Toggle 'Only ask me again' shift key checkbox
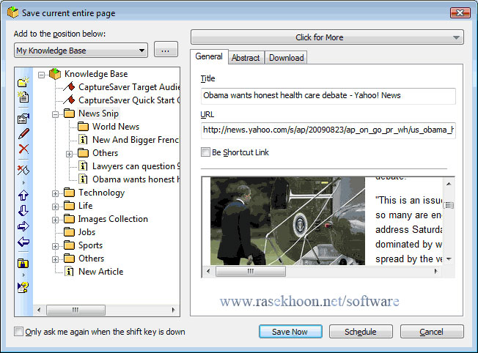478x353 pixels. pos(18,332)
